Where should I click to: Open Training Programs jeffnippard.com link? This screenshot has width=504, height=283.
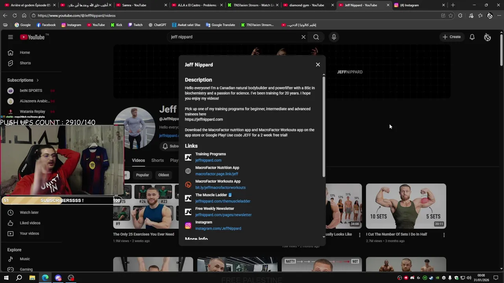(x=208, y=160)
